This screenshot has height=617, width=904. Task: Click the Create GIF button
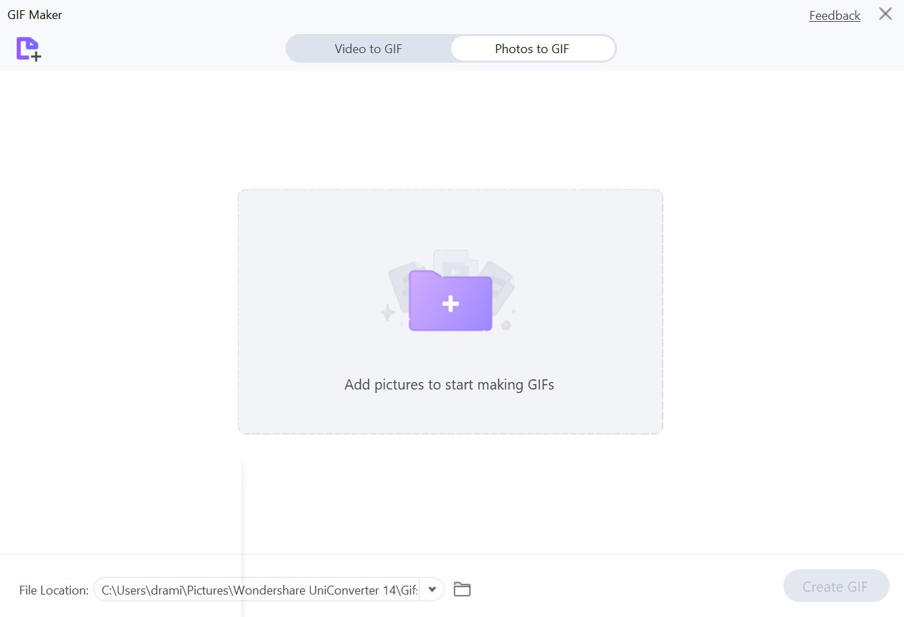click(836, 586)
